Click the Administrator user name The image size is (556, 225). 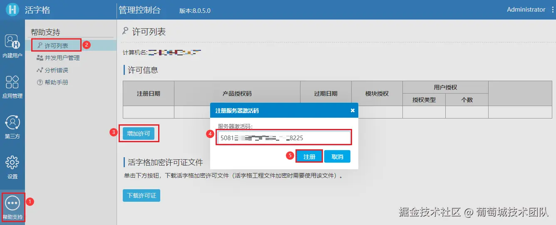pyautogui.click(x=526, y=10)
